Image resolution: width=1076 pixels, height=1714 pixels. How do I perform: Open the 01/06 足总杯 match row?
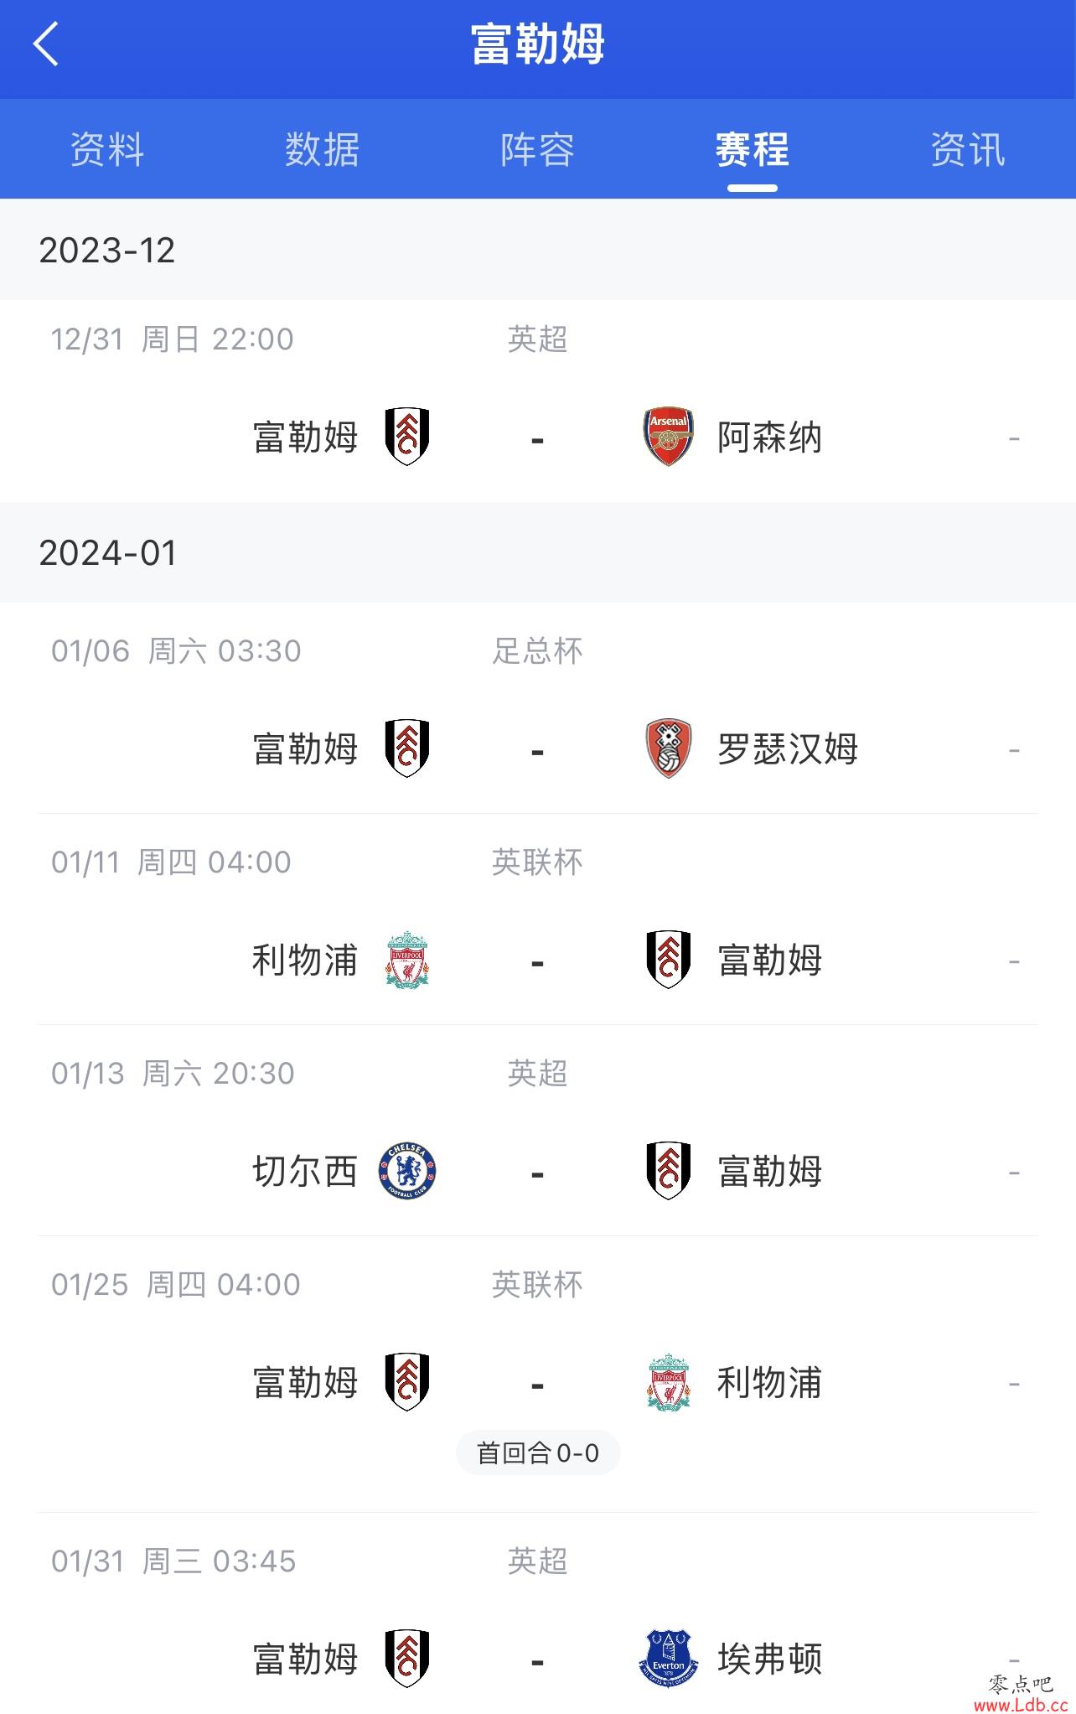[x=538, y=709]
